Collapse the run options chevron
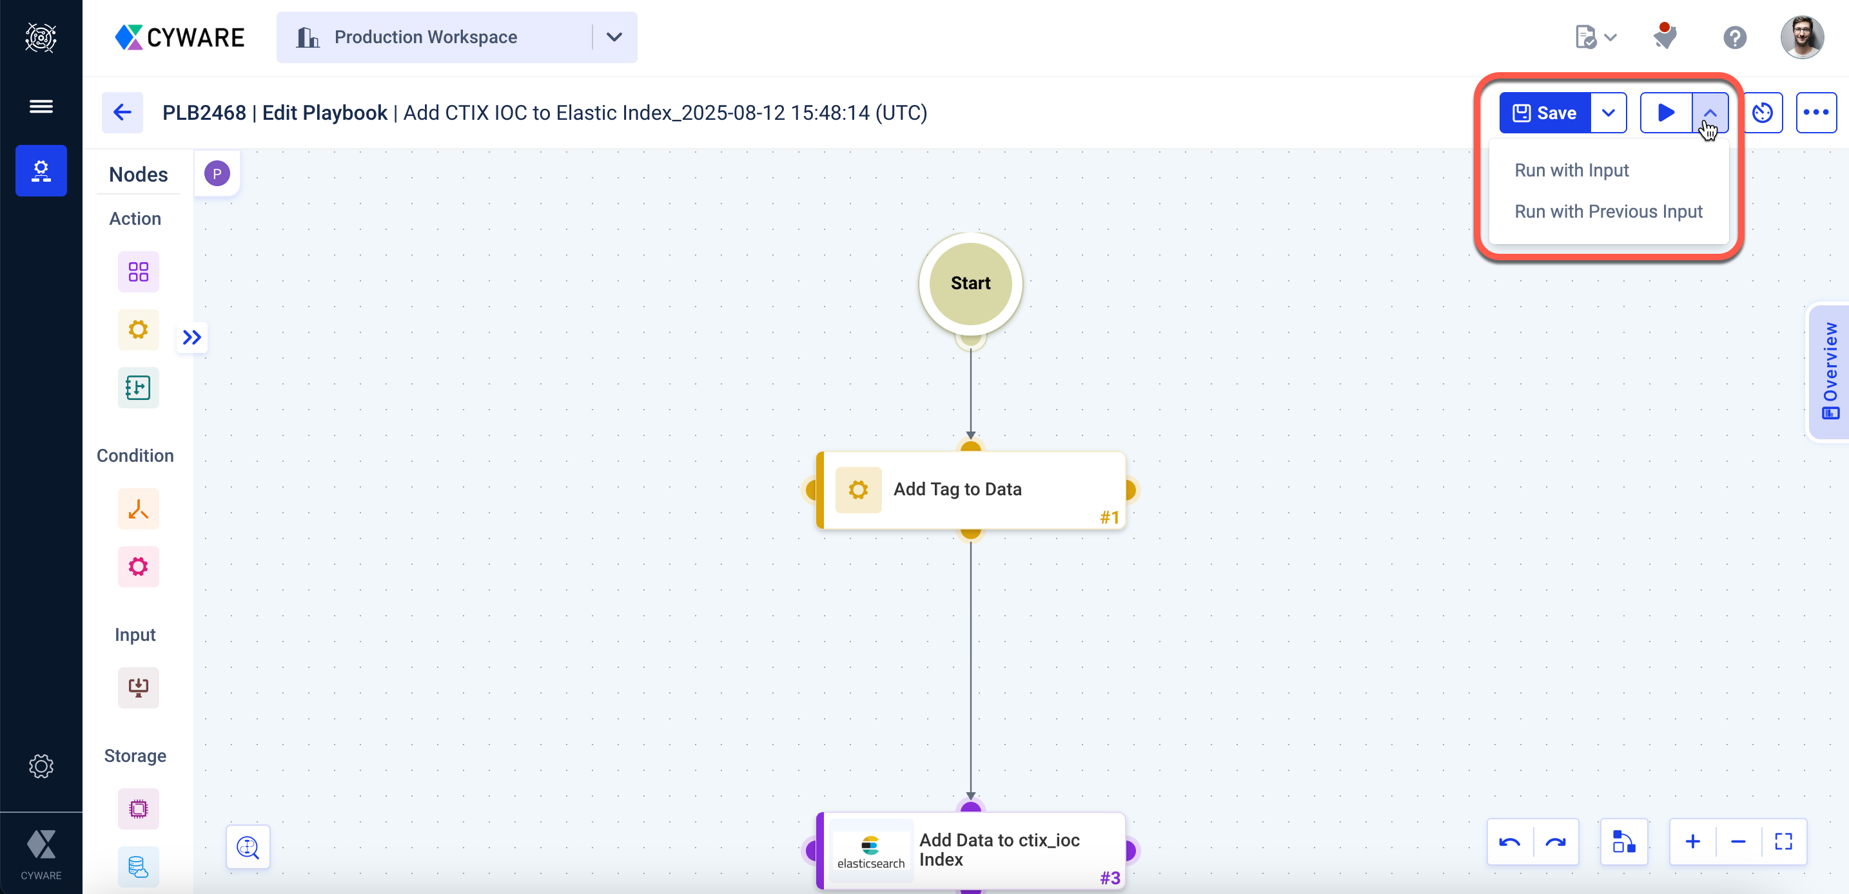 coord(1710,113)
